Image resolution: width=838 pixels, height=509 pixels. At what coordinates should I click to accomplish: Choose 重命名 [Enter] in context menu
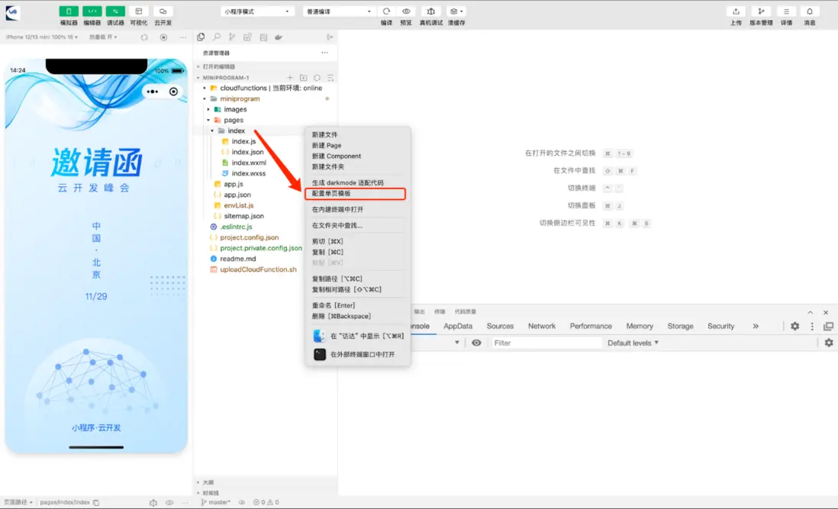point(334,305)
